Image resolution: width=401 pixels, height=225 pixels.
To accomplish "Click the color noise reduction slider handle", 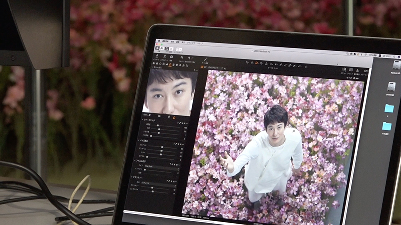I will click(161, 155).
